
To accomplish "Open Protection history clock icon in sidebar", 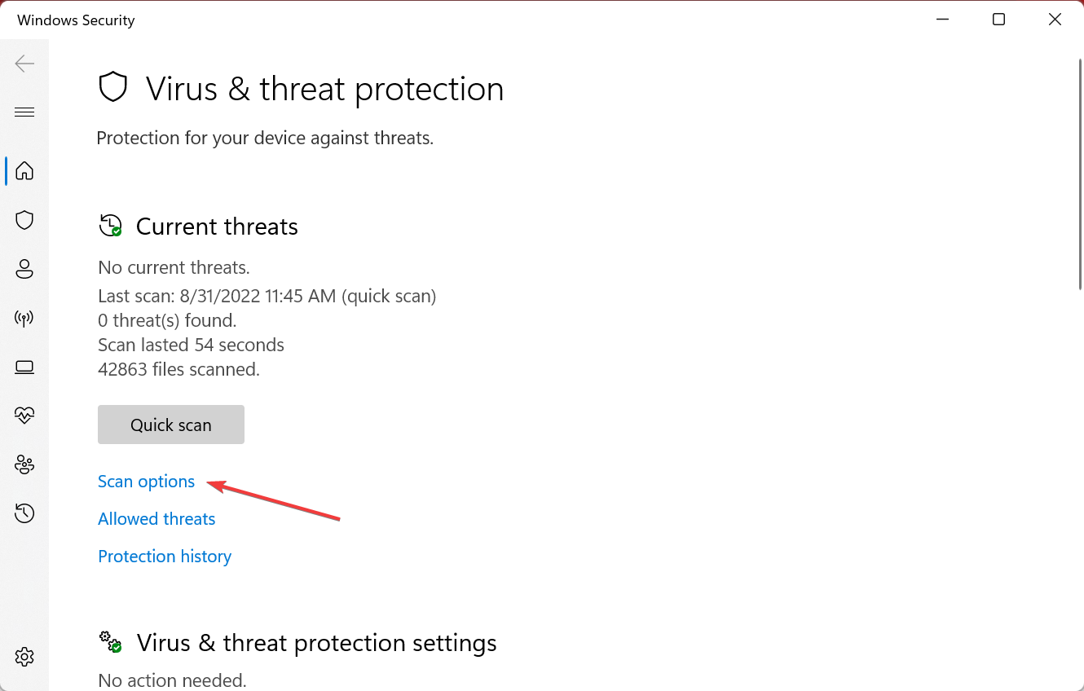I will coord(24,513).
